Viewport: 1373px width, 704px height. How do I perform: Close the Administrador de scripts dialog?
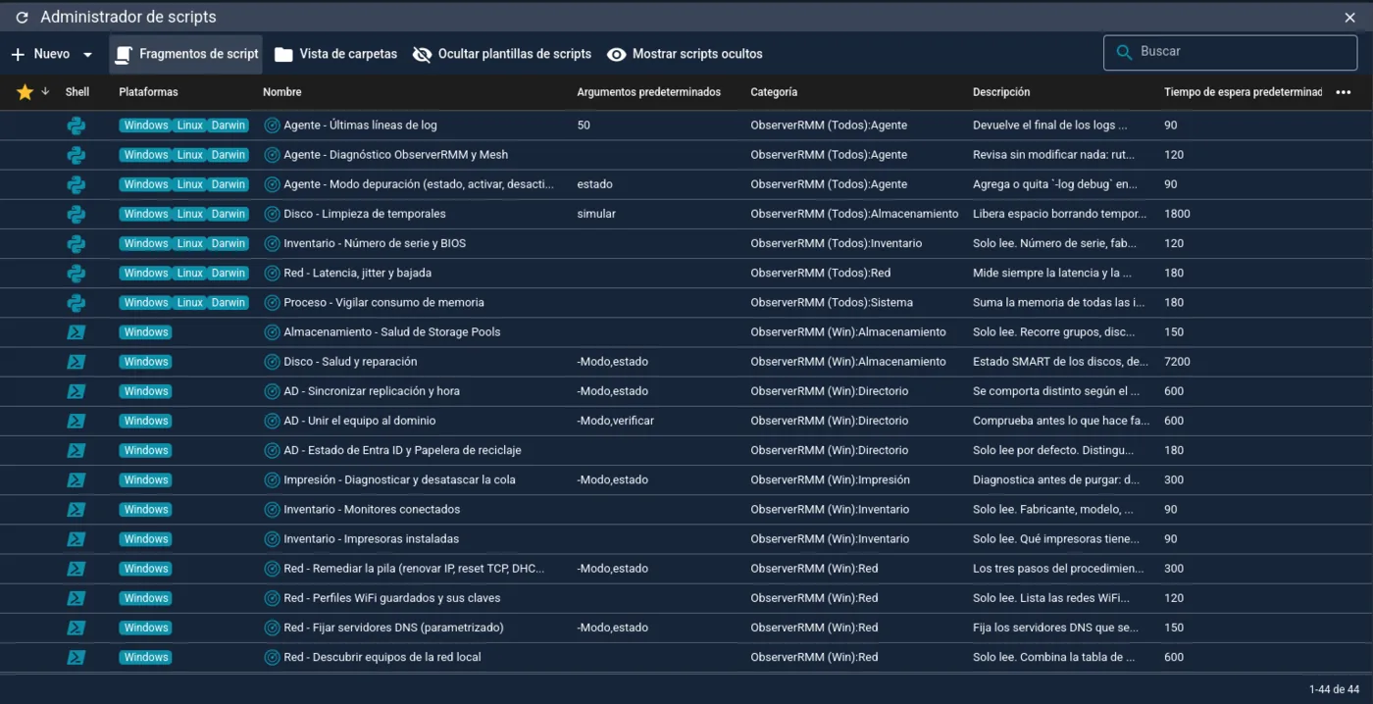click(x=1350, y=18)
